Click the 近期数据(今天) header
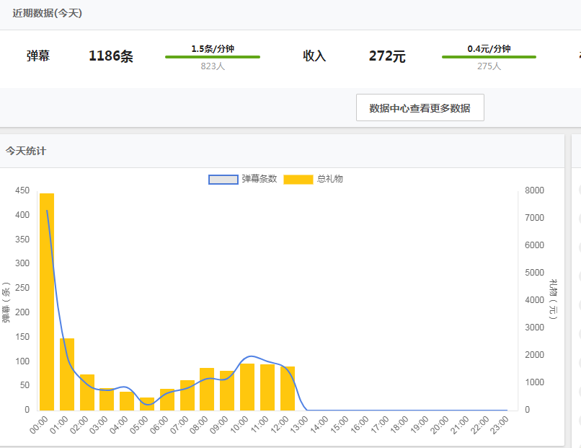Screen dimensions: 581x448 (x=48, y=12)
